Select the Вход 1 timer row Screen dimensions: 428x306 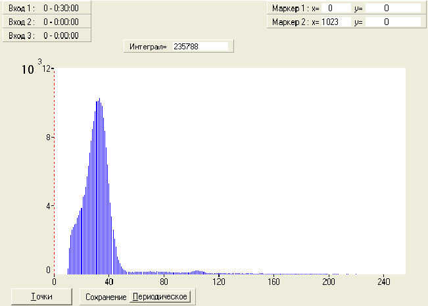[47, 8]
